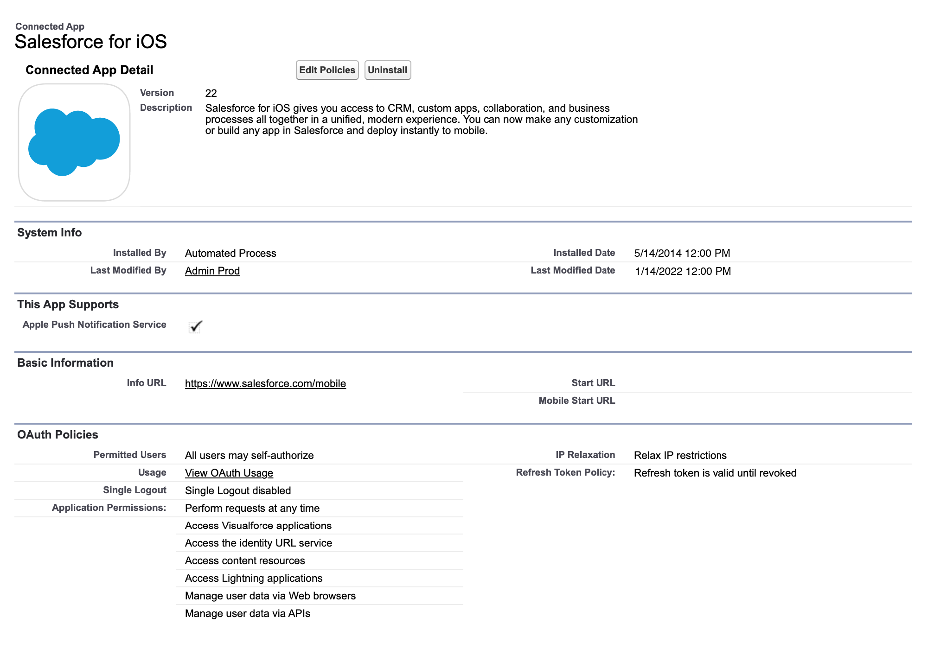
Task: Click the Salesforce cloud app icon
Action: (74, 142)
